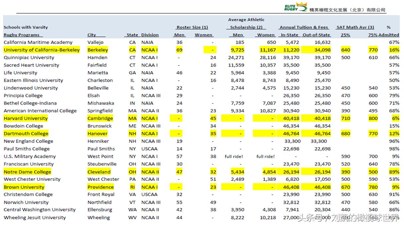The image size is (404, 225).
Task: Click the Out-of-State tuition subheader
Action: tap(316, 35)
